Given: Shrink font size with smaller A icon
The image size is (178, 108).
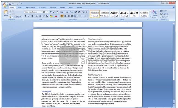Looking at the screenshot, I should click(x=54, y=12).
